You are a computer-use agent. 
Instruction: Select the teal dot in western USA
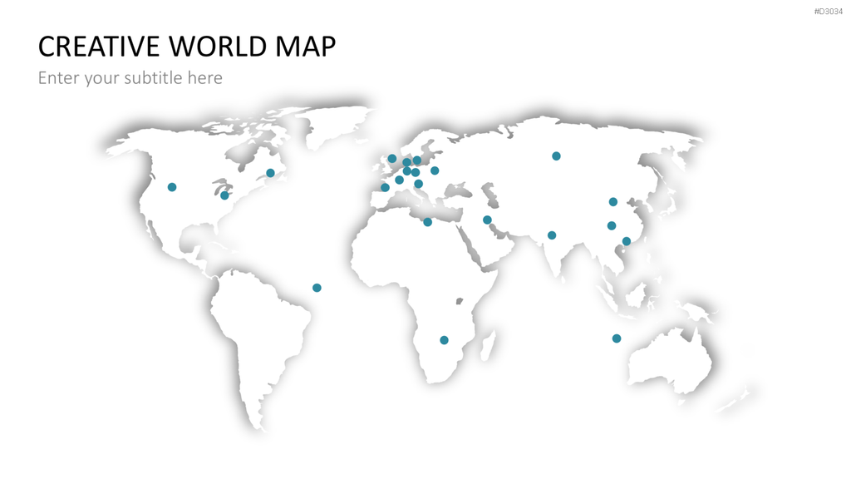point(172,187)
